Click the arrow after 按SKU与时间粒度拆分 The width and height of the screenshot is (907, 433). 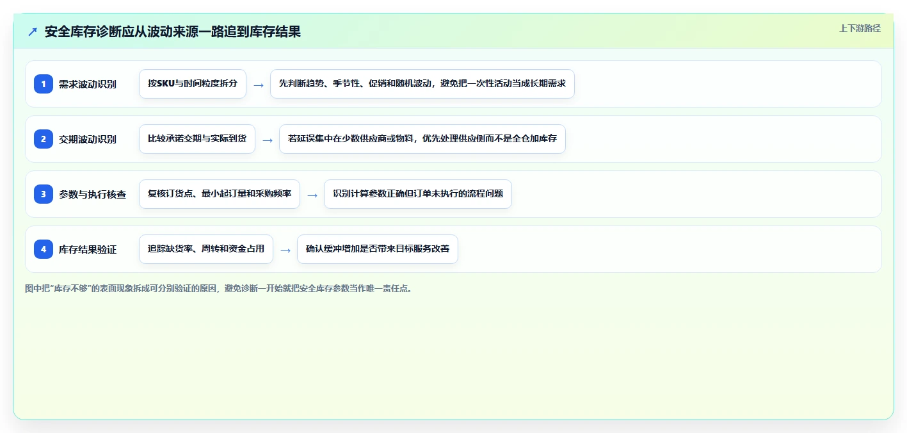click(x=259, y=85)
